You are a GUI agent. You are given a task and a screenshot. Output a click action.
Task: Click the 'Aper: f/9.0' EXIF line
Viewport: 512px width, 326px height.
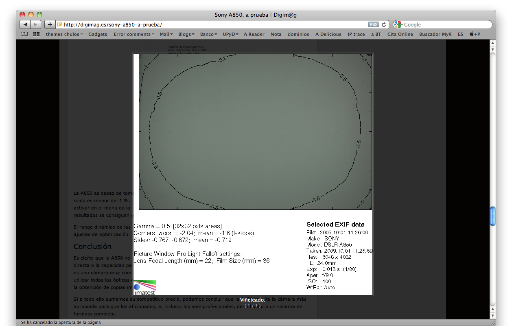(320, 275)
